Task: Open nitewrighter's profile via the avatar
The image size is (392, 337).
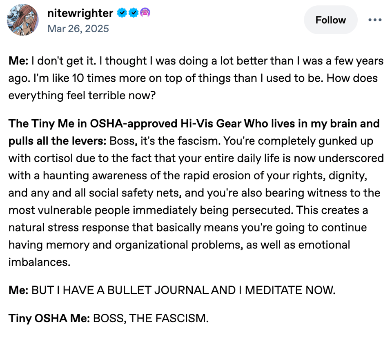Action: pyautogui.click(x=22, y=20)
